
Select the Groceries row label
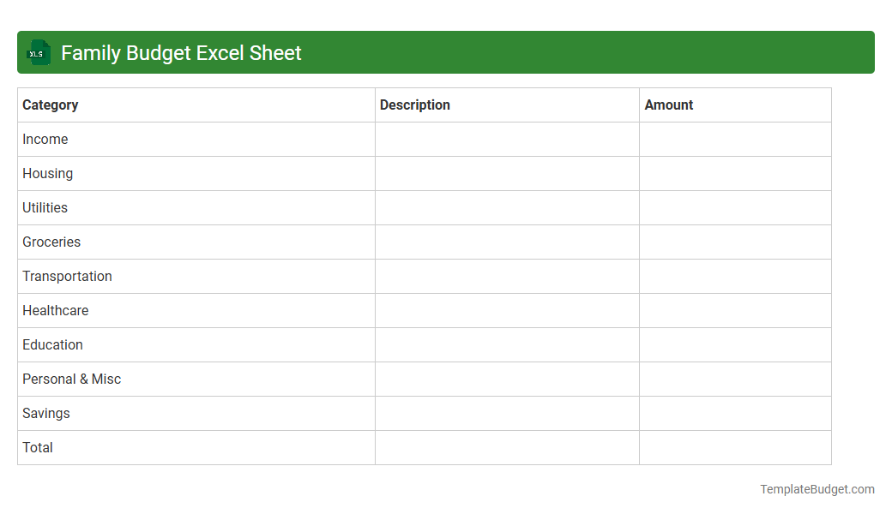pyautogui.click(x=51, y=242)
